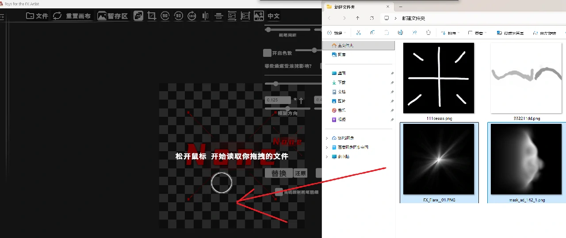Image resolution: width=566 pixels, height=238 pixels.
Task: Toggle the 曲线控制画笔粗细 checkbox
Action: click(279, 192)
